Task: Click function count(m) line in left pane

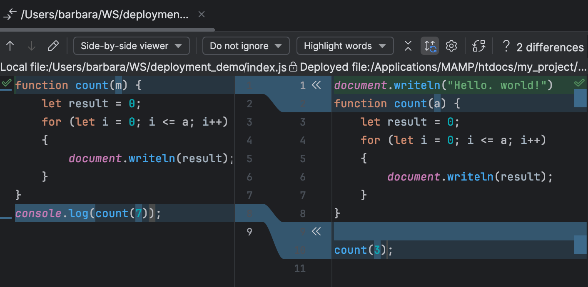Action: (78, 85)
